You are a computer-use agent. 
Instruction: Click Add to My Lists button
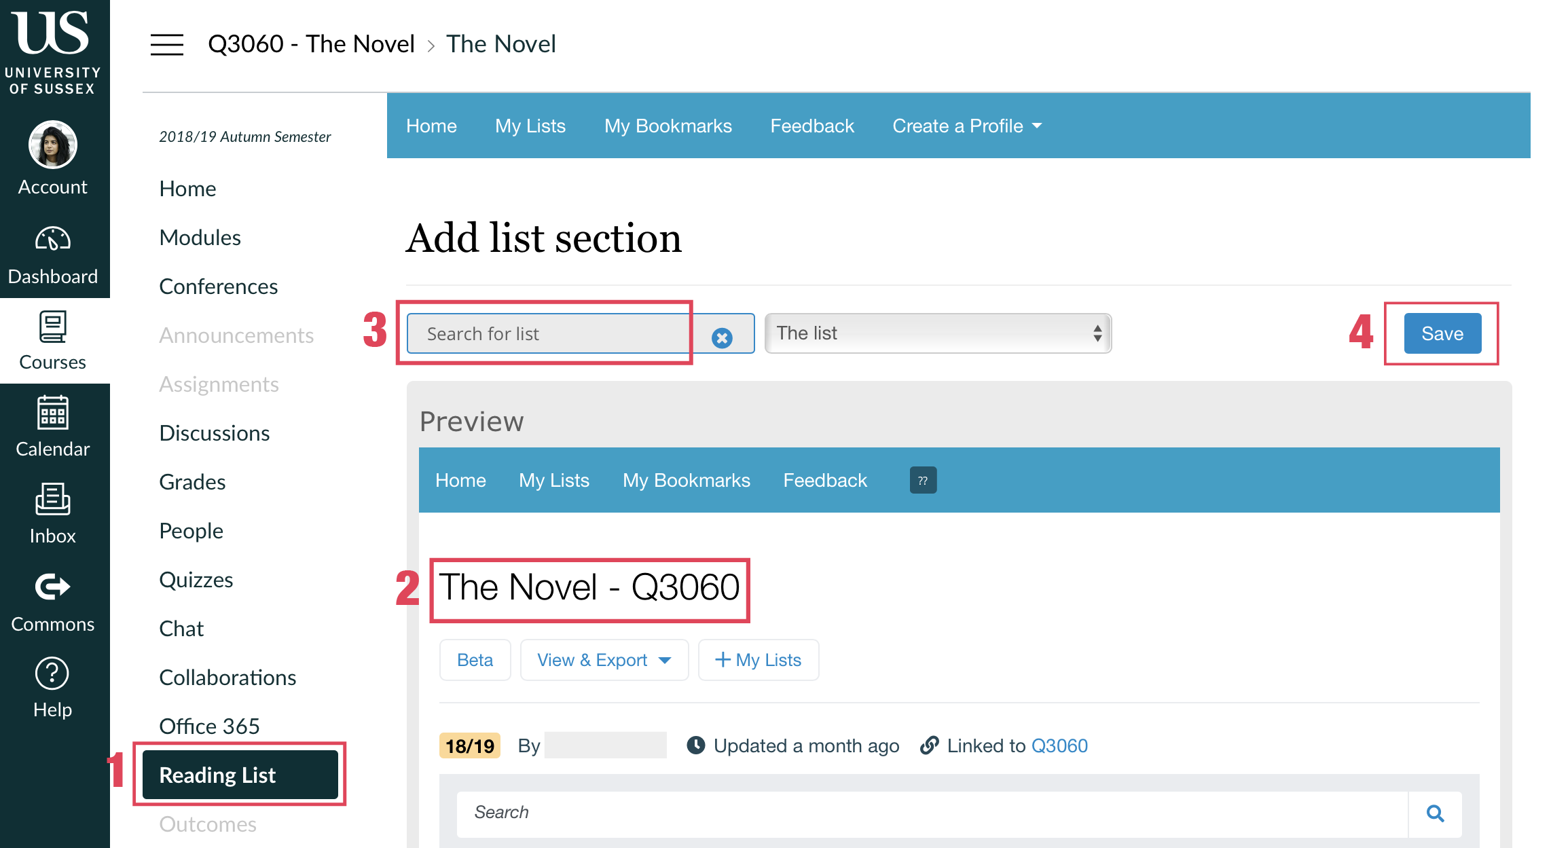tap(755, 660)
